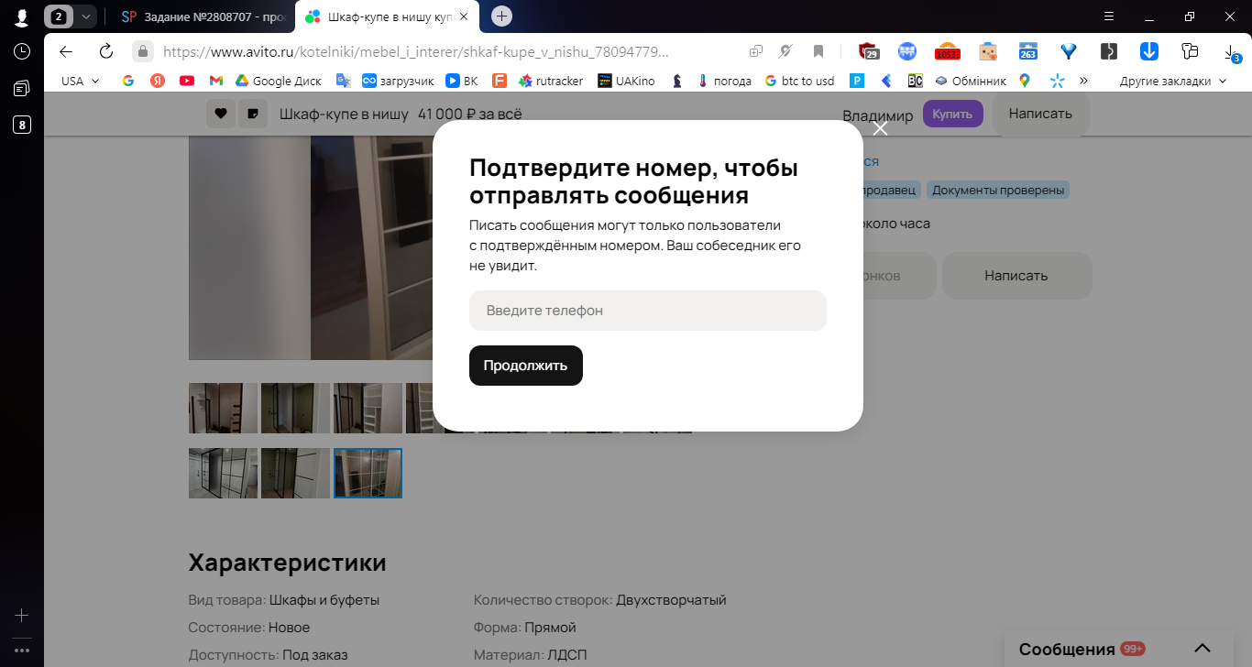
Task: Open the shield extension with badge 29
Action: click(868, 51)
